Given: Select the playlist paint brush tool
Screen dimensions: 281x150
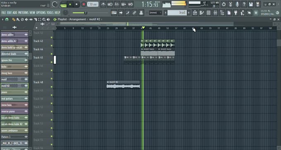Looking at the screenshot, I should point(18,19).
